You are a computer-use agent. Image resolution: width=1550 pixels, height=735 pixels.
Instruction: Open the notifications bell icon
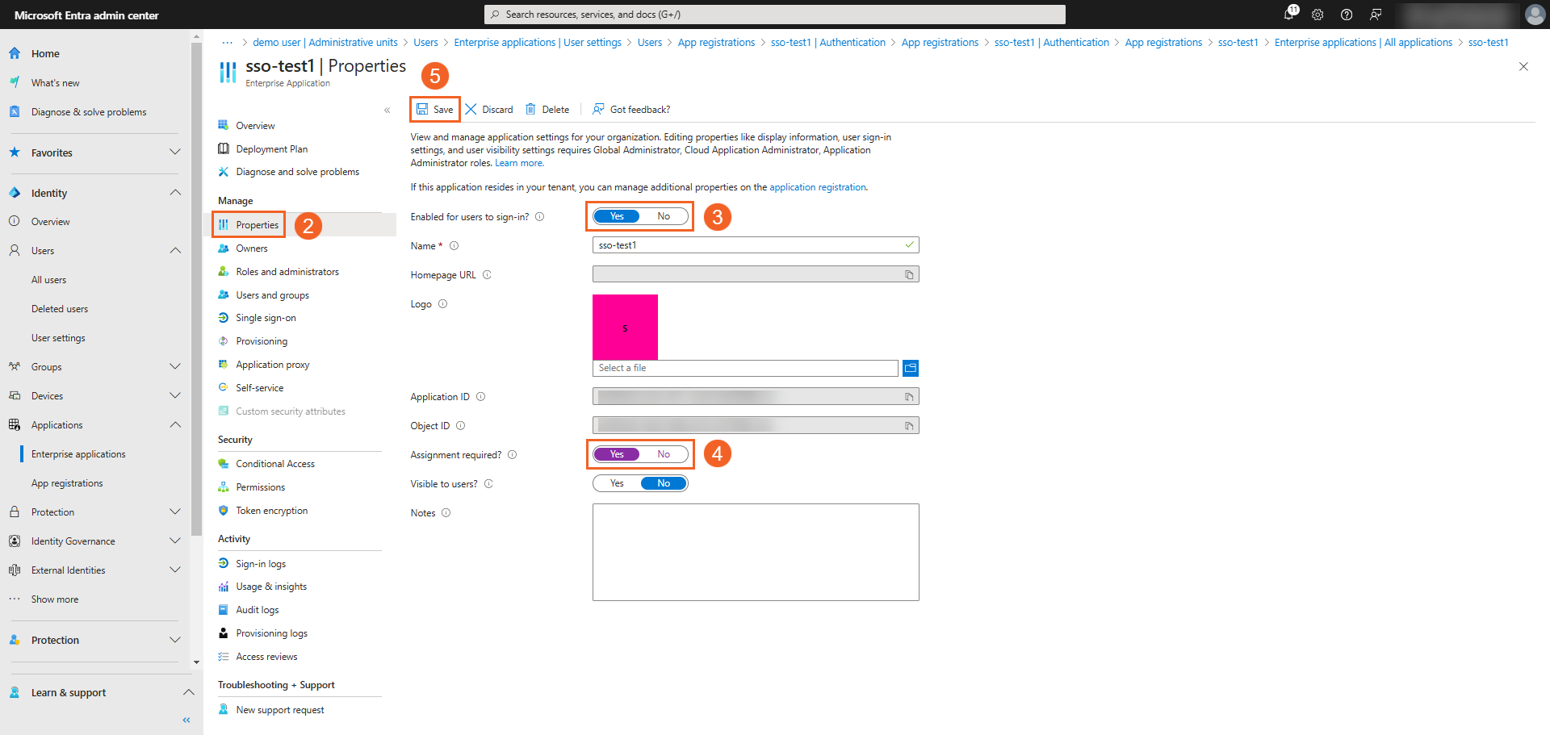(1289, 15)
